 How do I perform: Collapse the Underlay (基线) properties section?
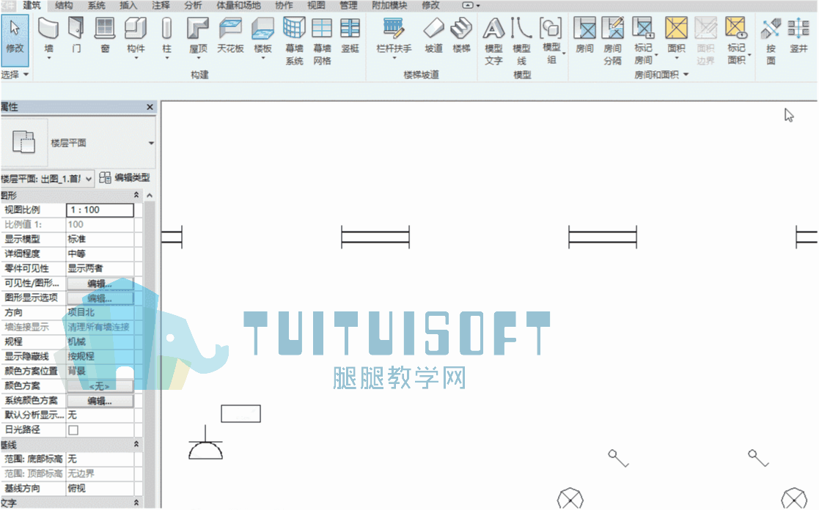coord(137,444)
